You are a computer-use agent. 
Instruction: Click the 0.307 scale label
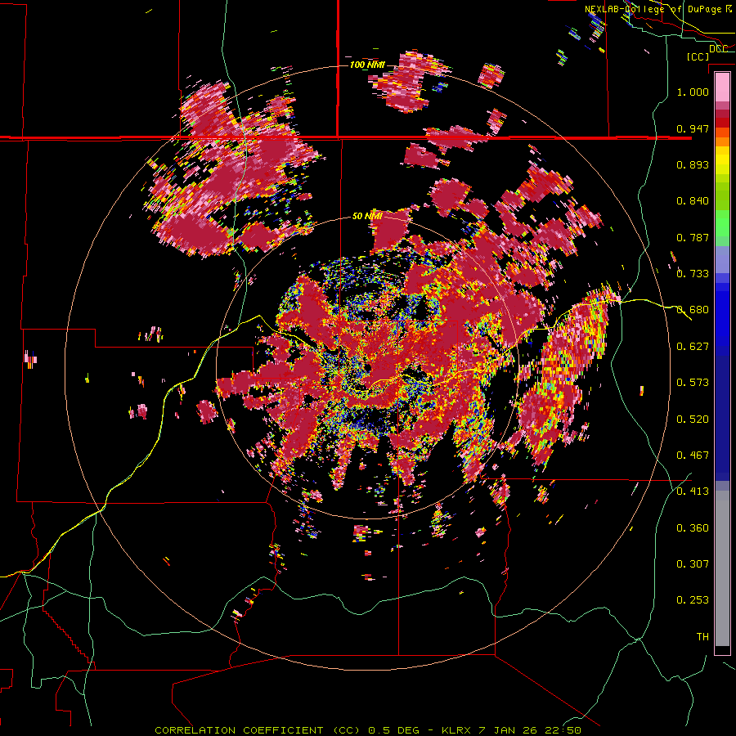coord(693,564)
